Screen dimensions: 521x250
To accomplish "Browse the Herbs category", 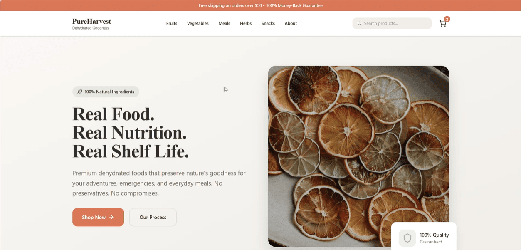I will 246,23.
